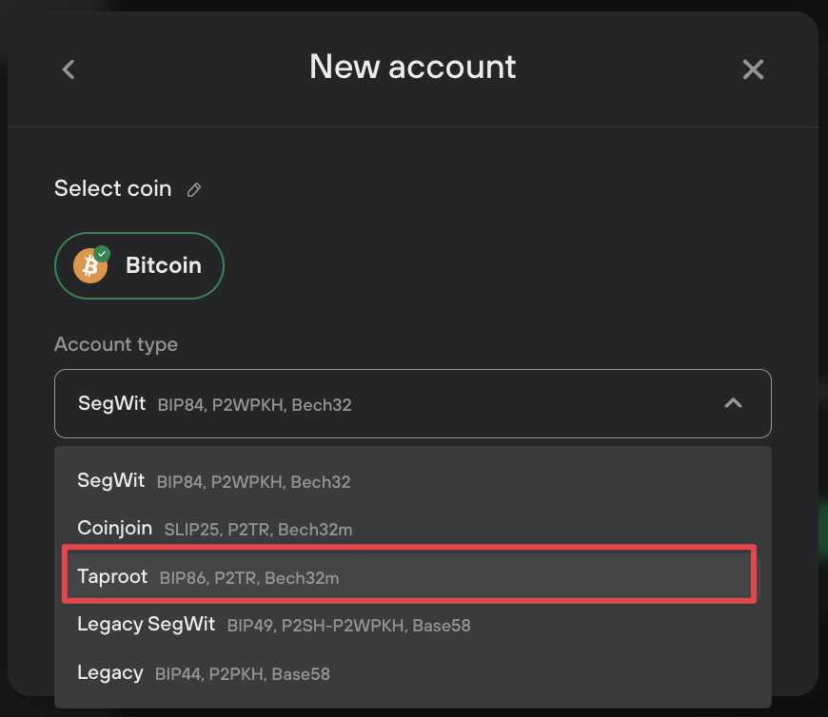Collapse the Account type list via chevron

click(x=733, y=403)
